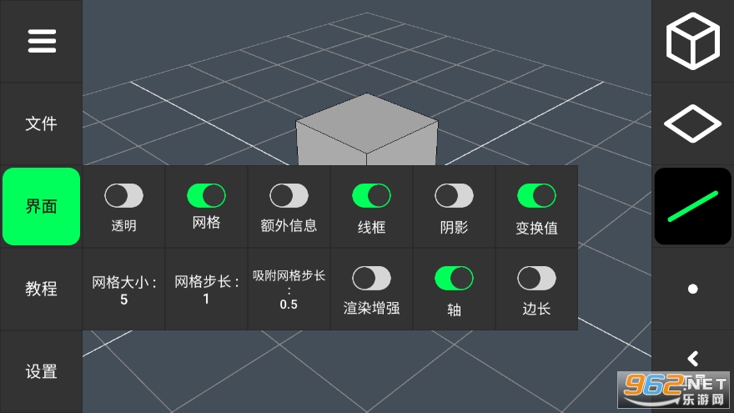This screenshot has height=413, width=734.
Task: Enable the 阴影 shadow switch
Action: point(454,196)
